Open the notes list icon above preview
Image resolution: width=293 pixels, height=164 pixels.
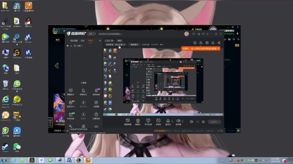tap(195, 43)
